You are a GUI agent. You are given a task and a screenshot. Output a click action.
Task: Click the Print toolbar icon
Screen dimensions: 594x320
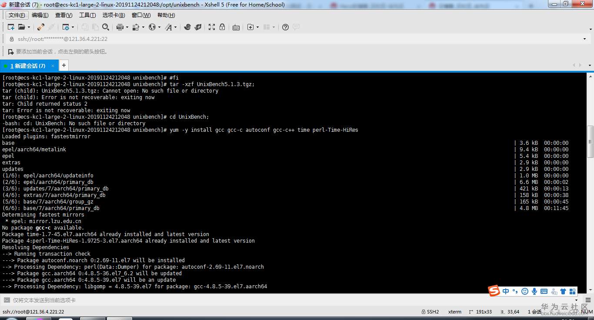tap(120, 27)
